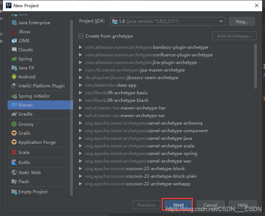This screenshot has width=265, height=216.
Task: Click the Java Enterprise icon
Action: (x=14, y=23)
